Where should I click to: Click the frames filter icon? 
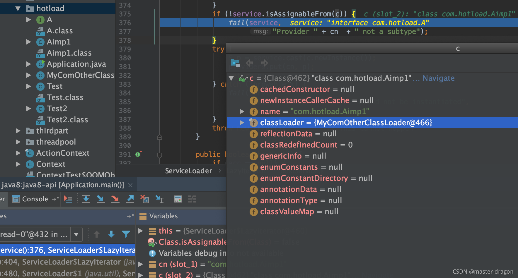pyautogui.click(x=126, y=234)
